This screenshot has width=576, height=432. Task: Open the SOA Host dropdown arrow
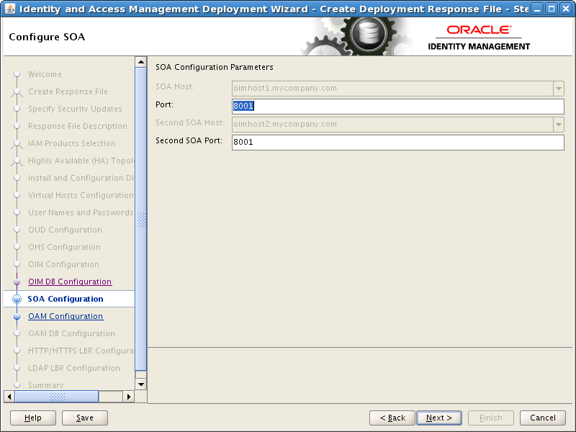tap(559, 89)
